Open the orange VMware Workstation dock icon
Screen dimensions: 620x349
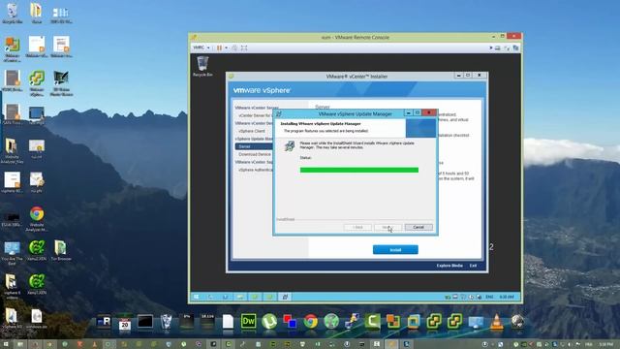(x=392, y=321)
